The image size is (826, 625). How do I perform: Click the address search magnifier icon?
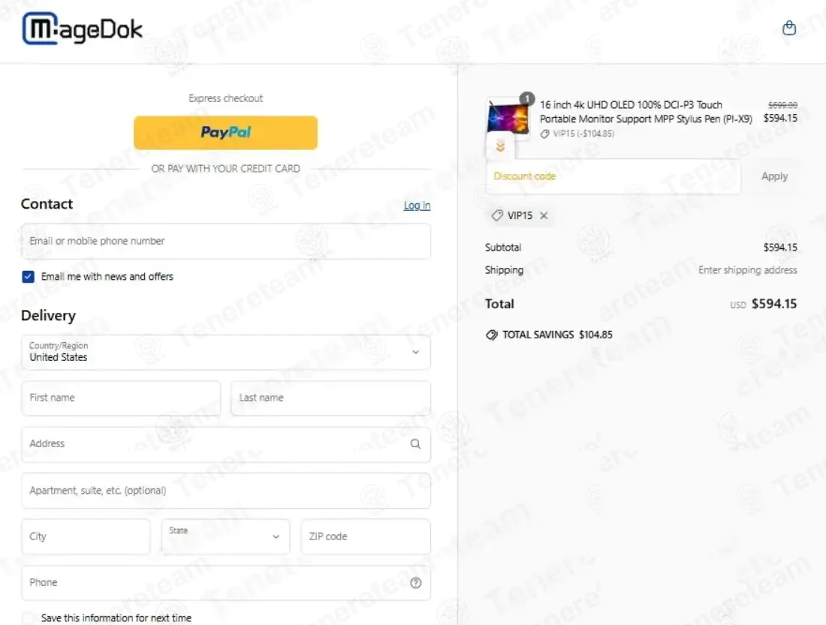[415, 444]
